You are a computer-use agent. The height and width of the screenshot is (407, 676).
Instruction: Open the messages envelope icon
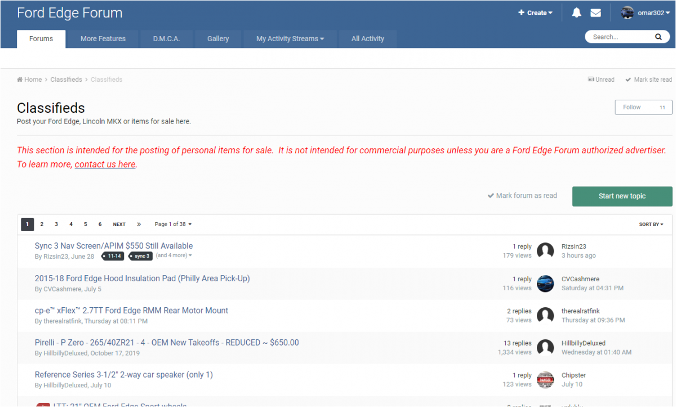[x=595, y=13]
